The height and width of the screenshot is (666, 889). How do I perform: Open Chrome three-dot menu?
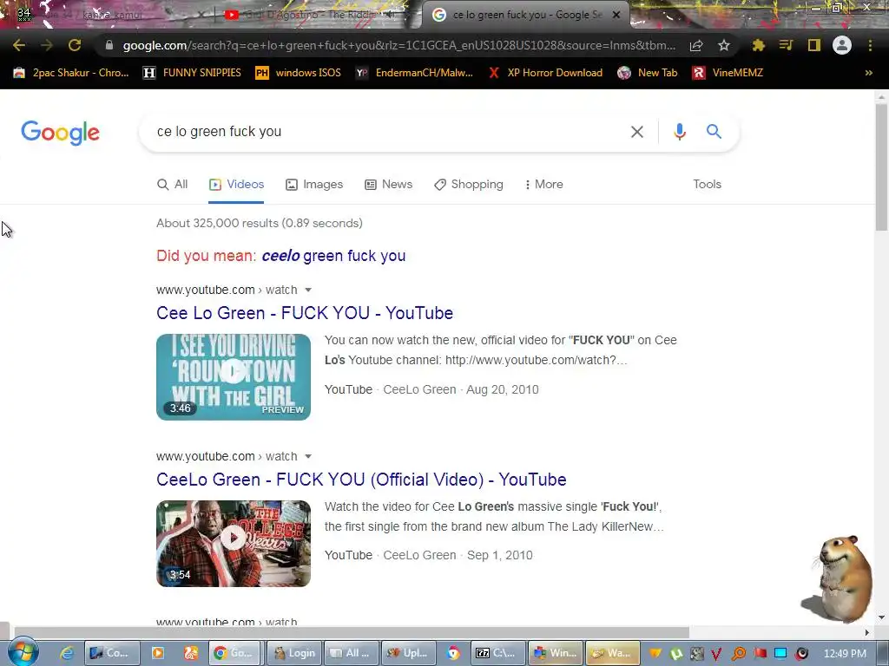[870, 45]
